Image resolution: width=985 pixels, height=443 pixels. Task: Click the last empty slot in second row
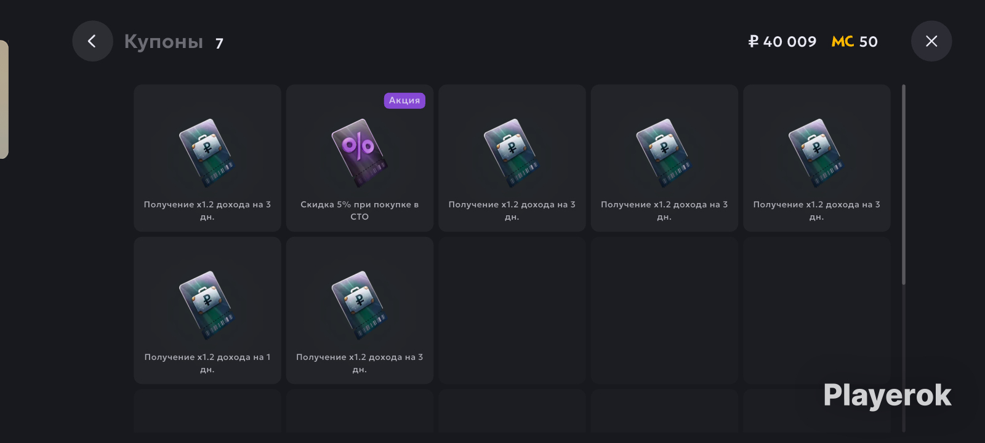(x=817, y=311)
